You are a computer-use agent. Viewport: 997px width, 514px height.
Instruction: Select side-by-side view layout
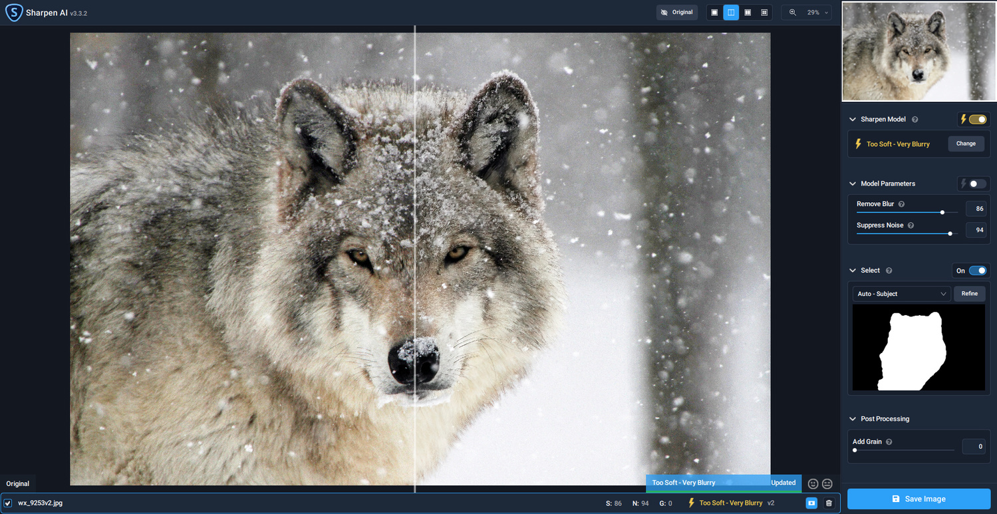coord(748,13)
